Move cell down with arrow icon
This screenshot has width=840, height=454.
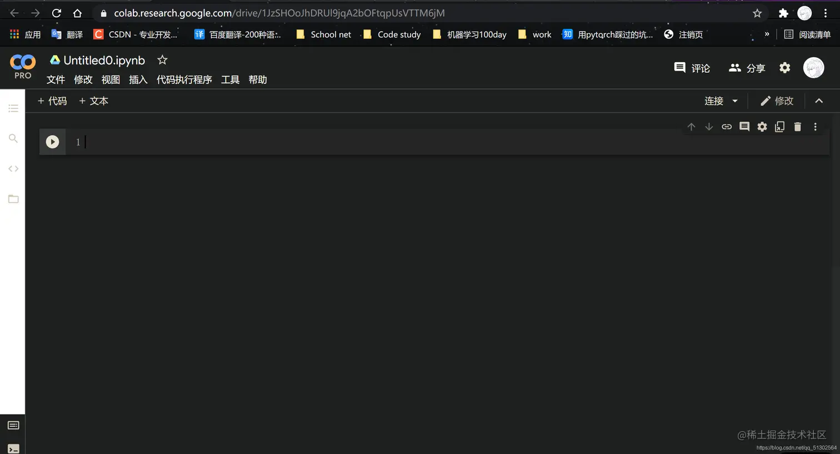[709, 127]
